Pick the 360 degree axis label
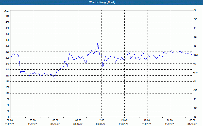Viewport: 203px width, 127px height. [8, 46]
